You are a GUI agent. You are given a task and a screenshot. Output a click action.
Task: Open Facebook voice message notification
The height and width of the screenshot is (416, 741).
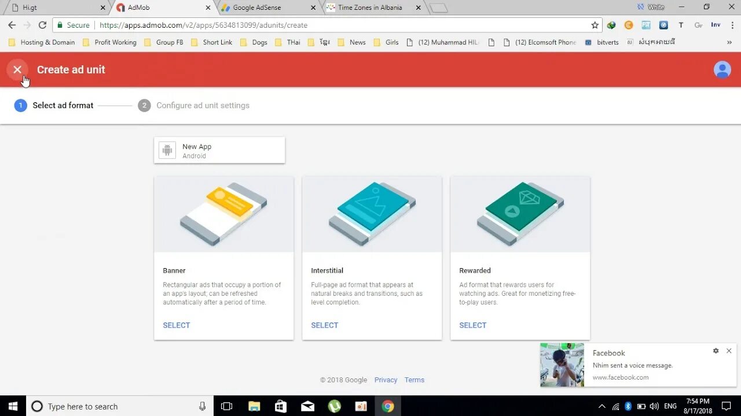click(639, 365)
